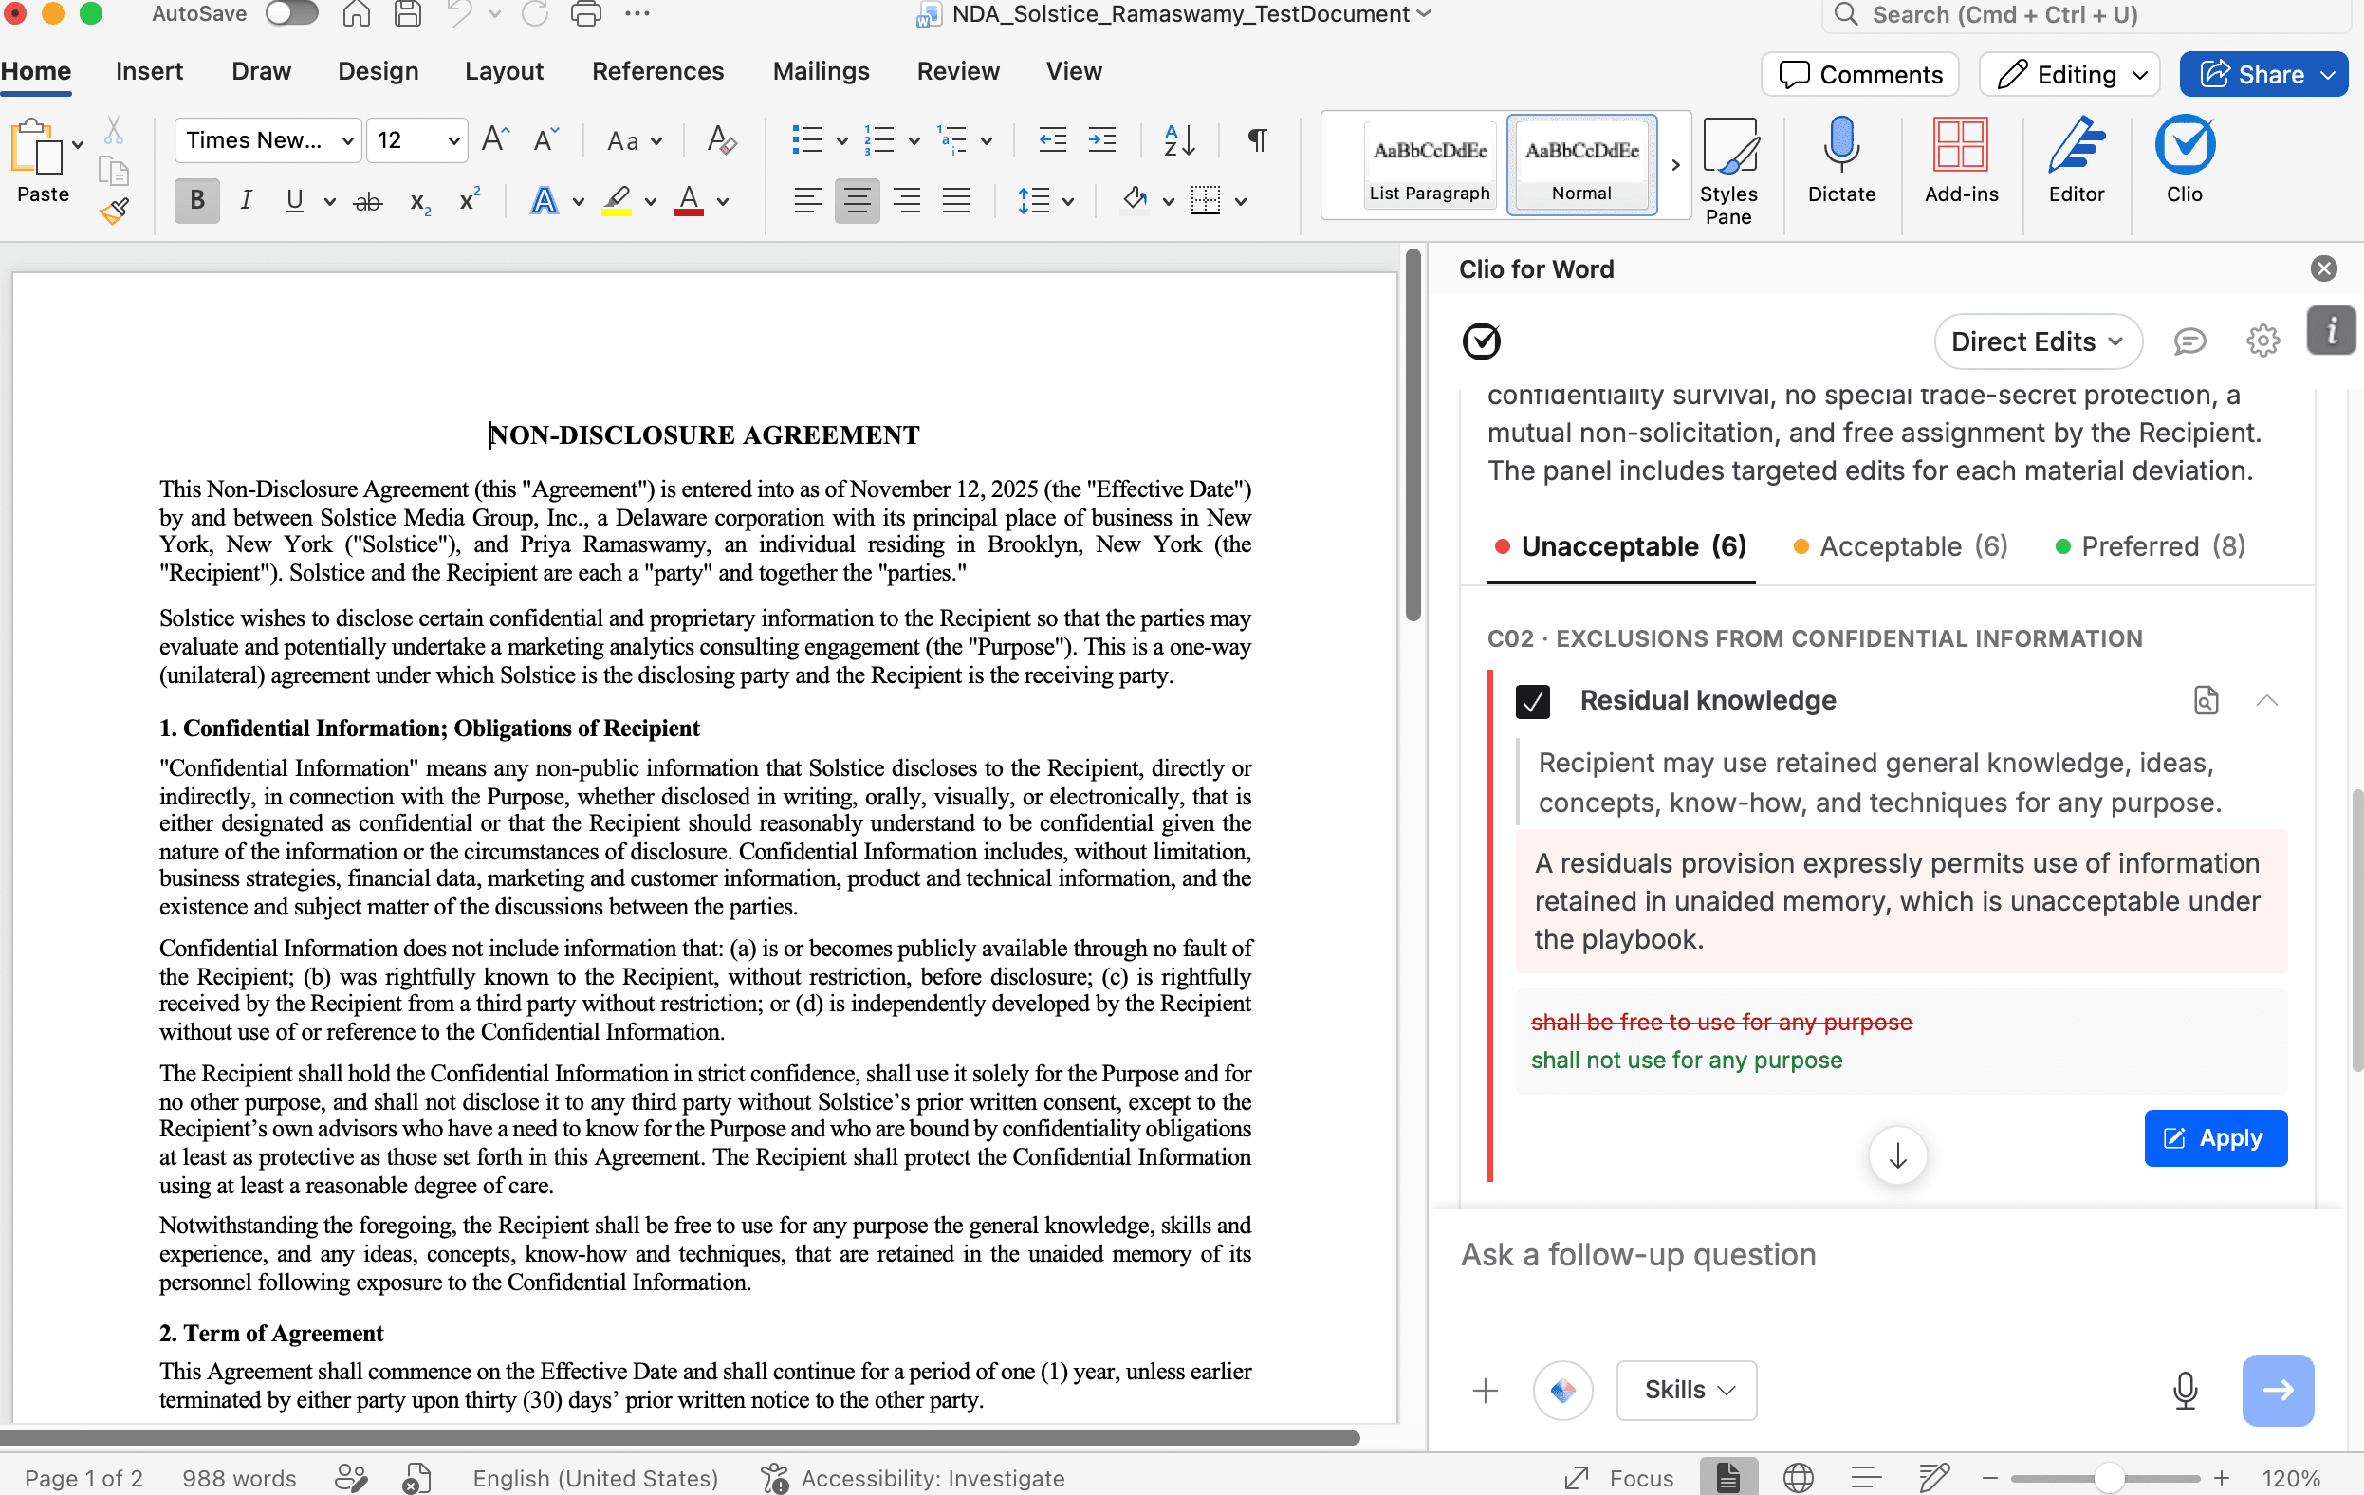Apply superscript formatting
Image resolution: width=2364 pixels, height=1495 pixels.
470,201
